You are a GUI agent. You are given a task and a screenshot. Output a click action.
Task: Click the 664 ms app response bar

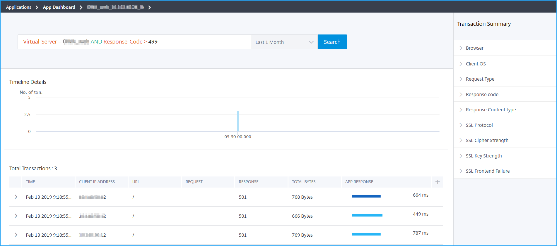pos(366,196)
